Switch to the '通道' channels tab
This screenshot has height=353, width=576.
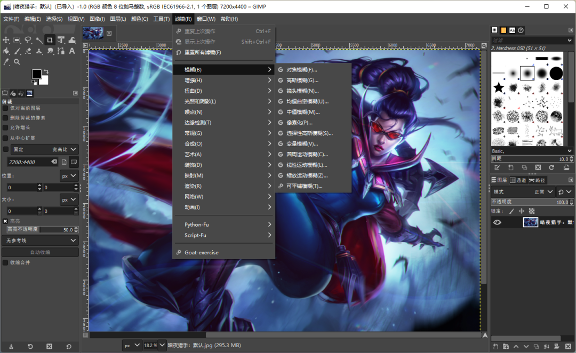click(x=517, y=180)
